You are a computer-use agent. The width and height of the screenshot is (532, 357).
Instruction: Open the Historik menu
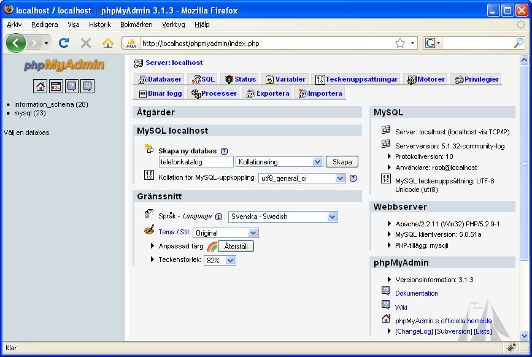coord(100,25)
